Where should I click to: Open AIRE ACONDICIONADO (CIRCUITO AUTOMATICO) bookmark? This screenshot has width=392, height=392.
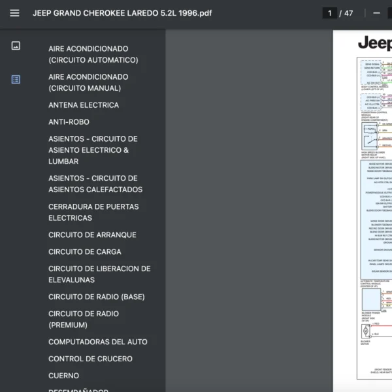point(93,54)
